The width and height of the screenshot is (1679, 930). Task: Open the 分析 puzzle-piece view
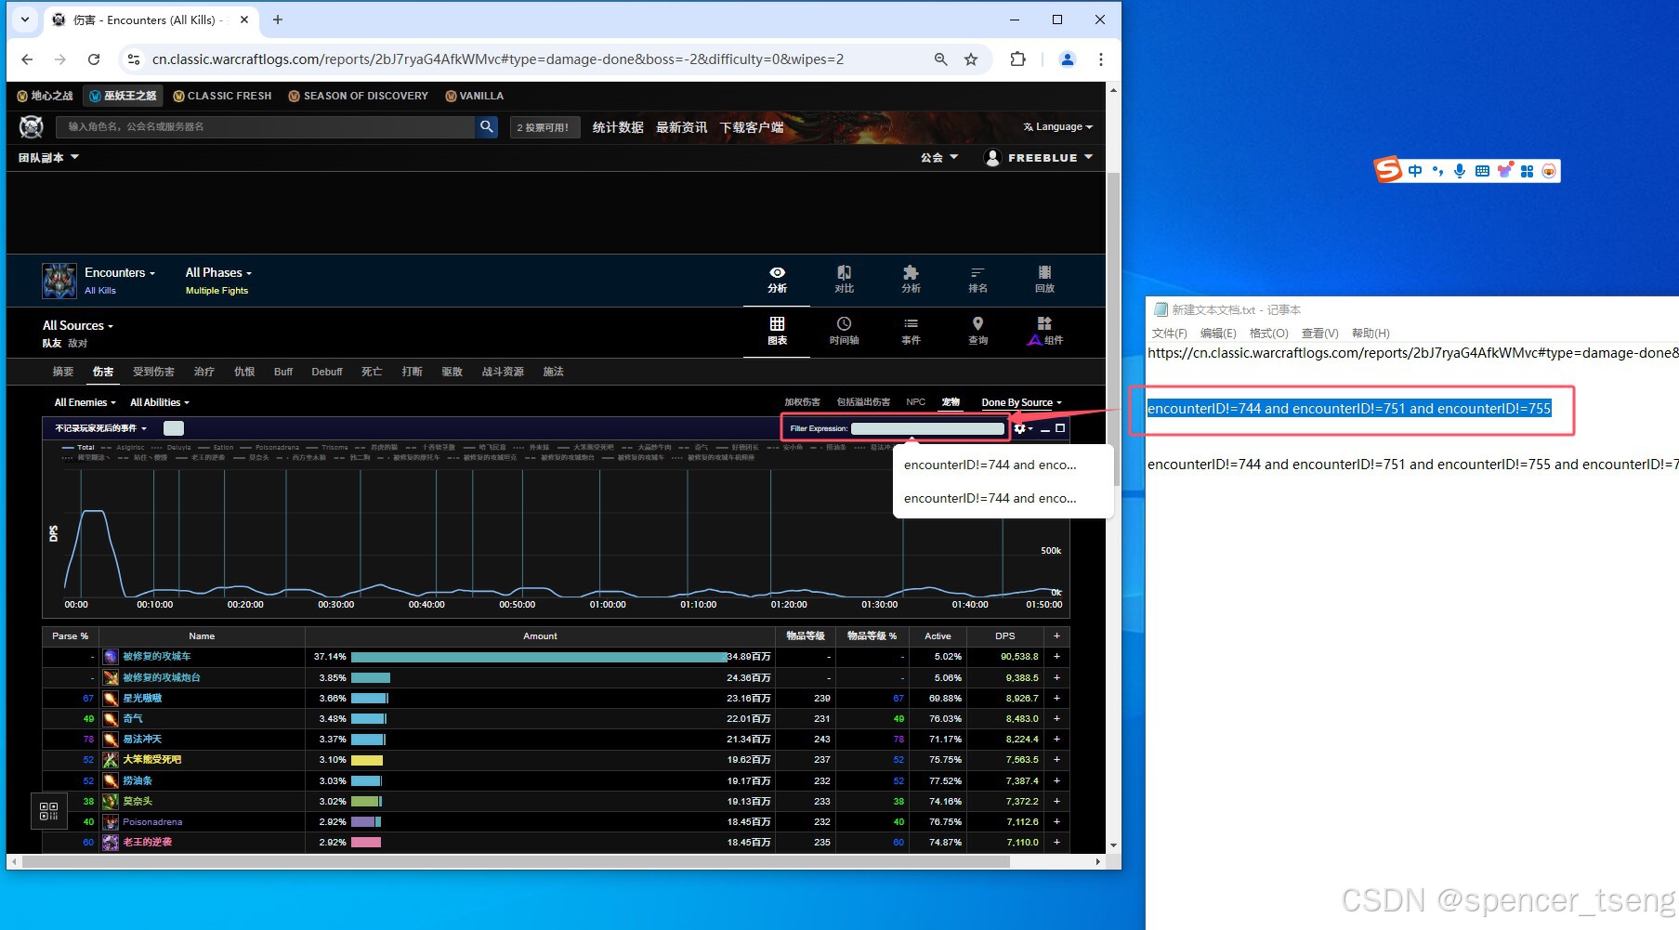coord(911,280)
